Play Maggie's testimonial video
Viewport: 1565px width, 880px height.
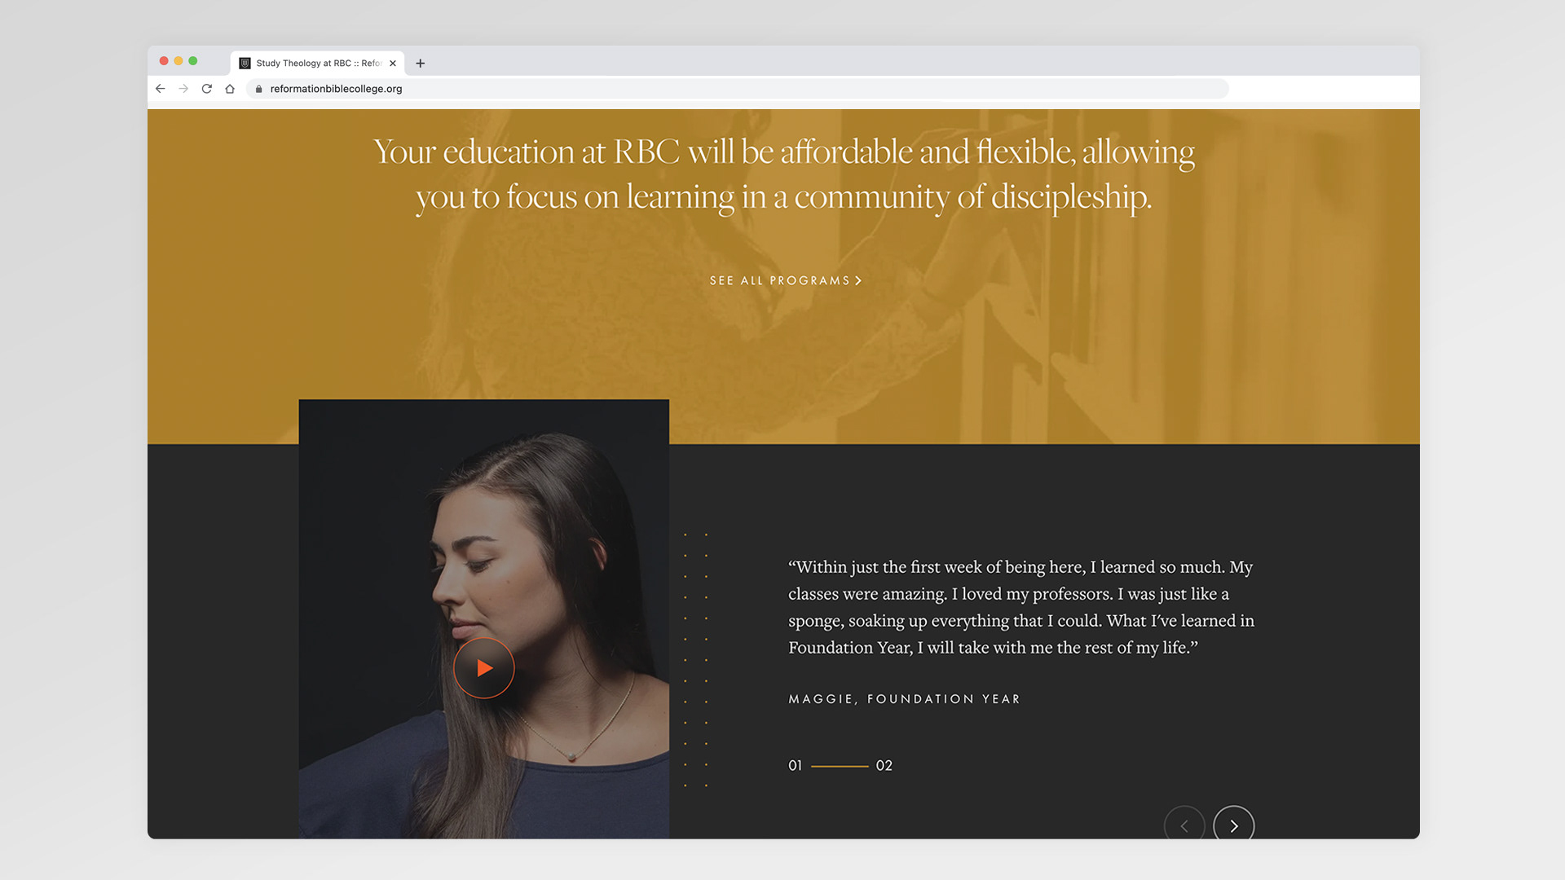point(484,668)
